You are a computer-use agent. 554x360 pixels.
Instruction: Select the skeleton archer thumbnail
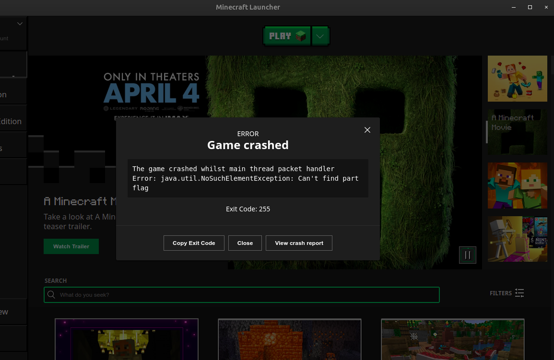click(517, 239)
